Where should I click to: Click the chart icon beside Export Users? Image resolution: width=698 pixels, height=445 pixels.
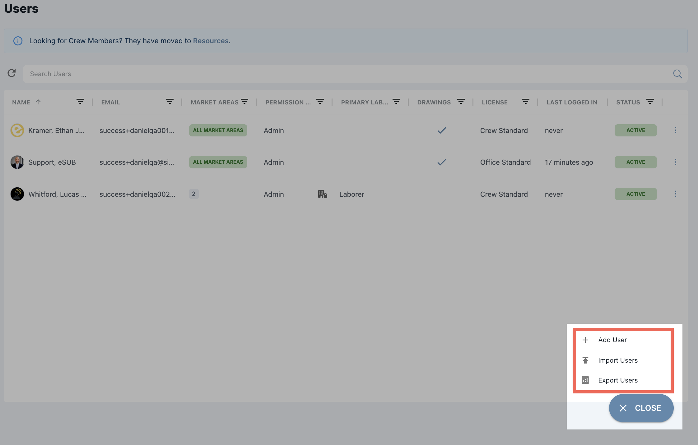[585, 380]
